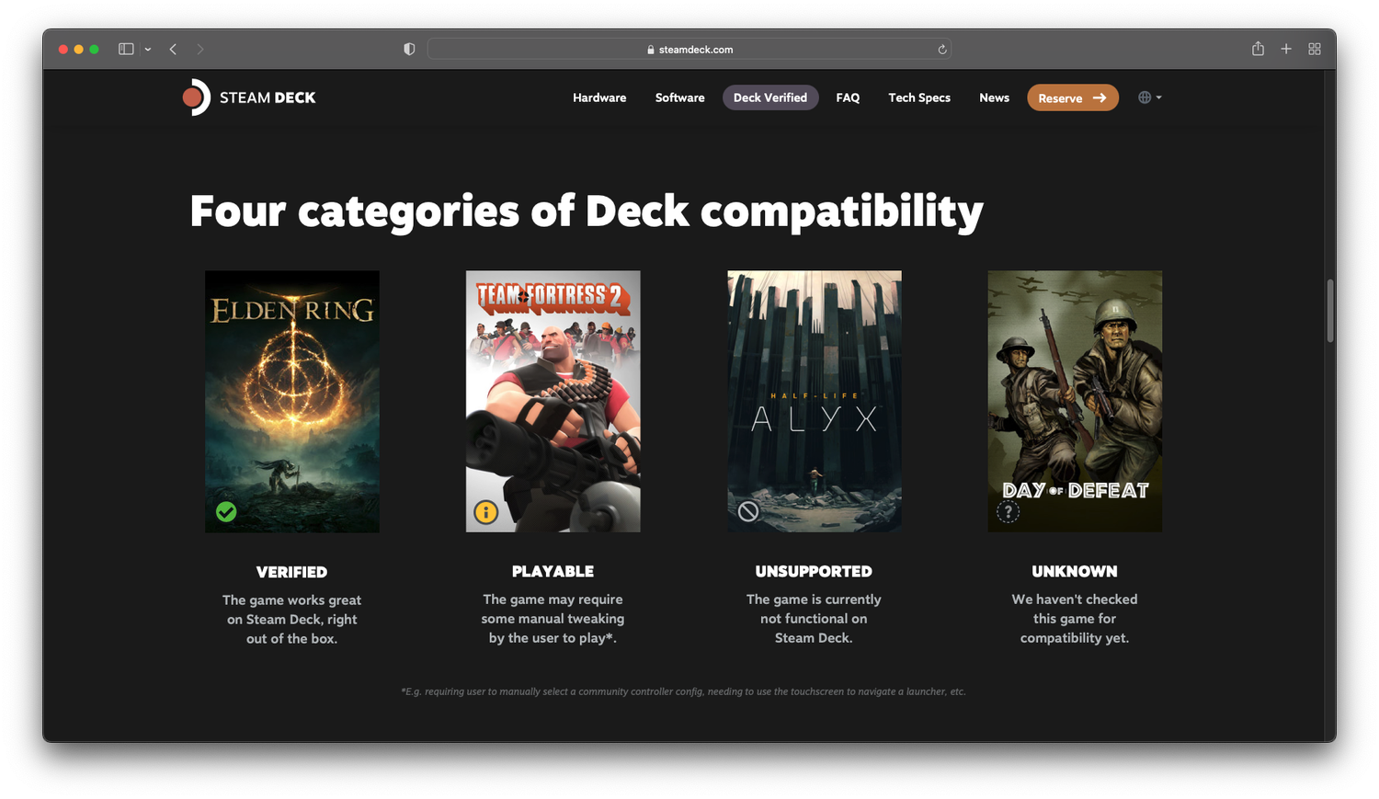Select the Elden Ring cover artwork
1379x799 pixels.
(x=291, y=401)
